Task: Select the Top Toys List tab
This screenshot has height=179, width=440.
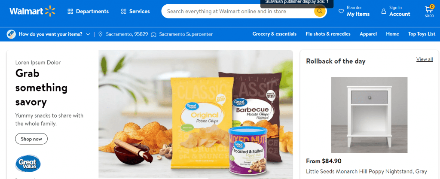Action: pos(422,34)
